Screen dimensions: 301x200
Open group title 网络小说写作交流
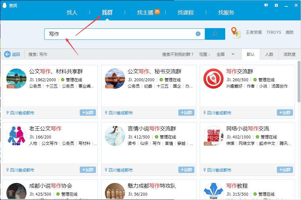point(248,129)
